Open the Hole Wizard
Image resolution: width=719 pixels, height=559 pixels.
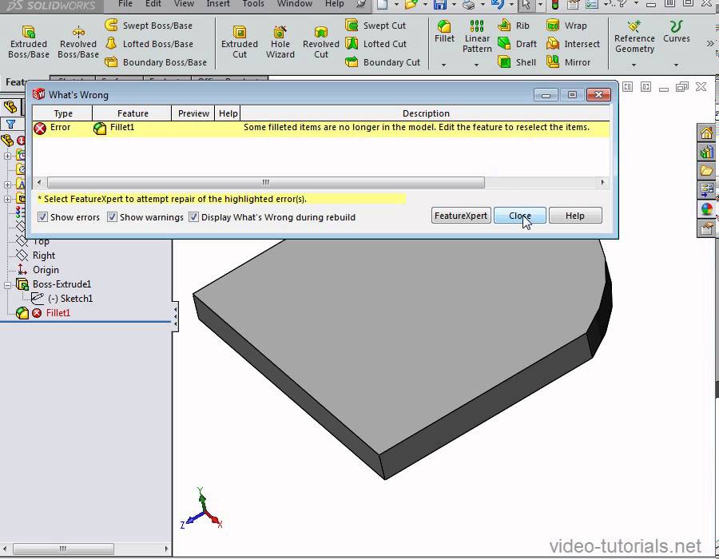click(280, 42)
